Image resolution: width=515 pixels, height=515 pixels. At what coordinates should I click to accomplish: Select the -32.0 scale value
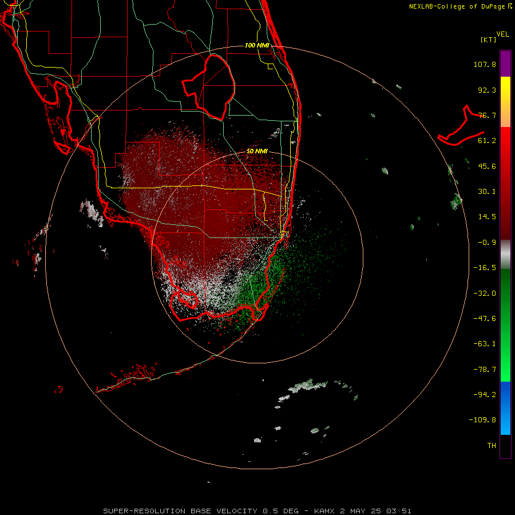point(485,294)
